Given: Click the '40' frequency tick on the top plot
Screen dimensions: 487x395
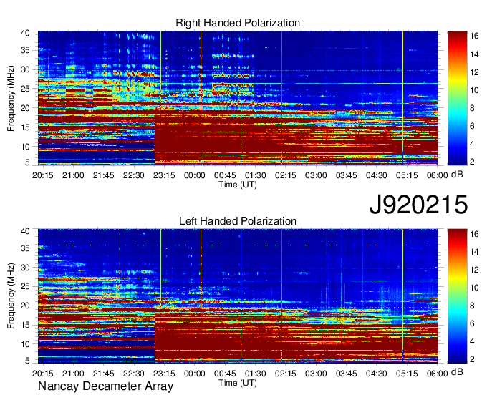Looking at the screenshot, I should point(26,33).
